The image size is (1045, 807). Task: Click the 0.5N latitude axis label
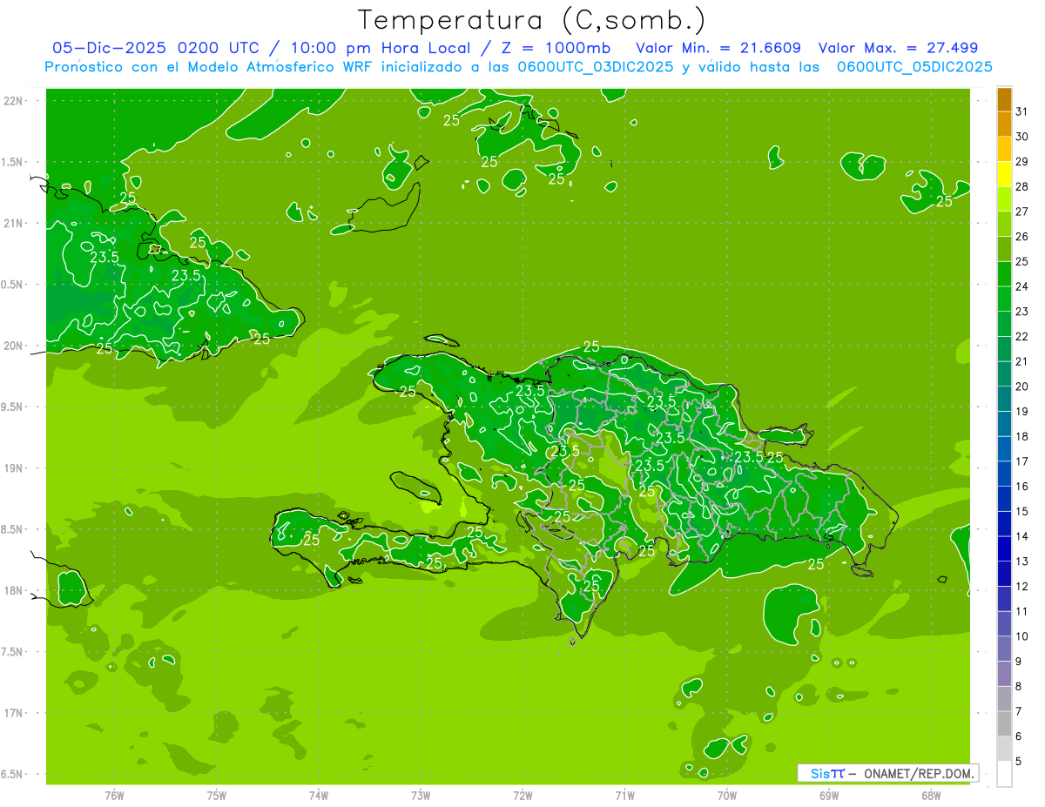(x=13, y=285)
